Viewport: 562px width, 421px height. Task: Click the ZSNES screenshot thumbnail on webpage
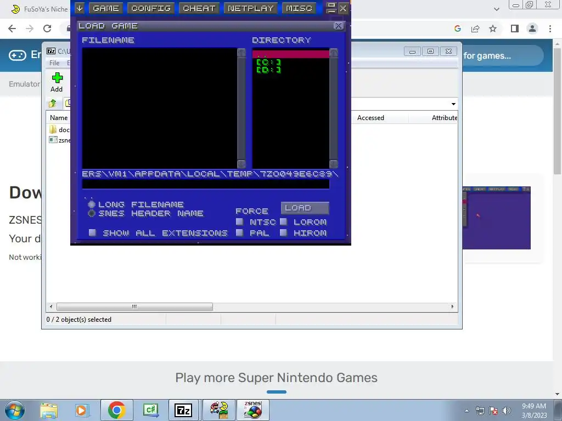click(496, 218)
